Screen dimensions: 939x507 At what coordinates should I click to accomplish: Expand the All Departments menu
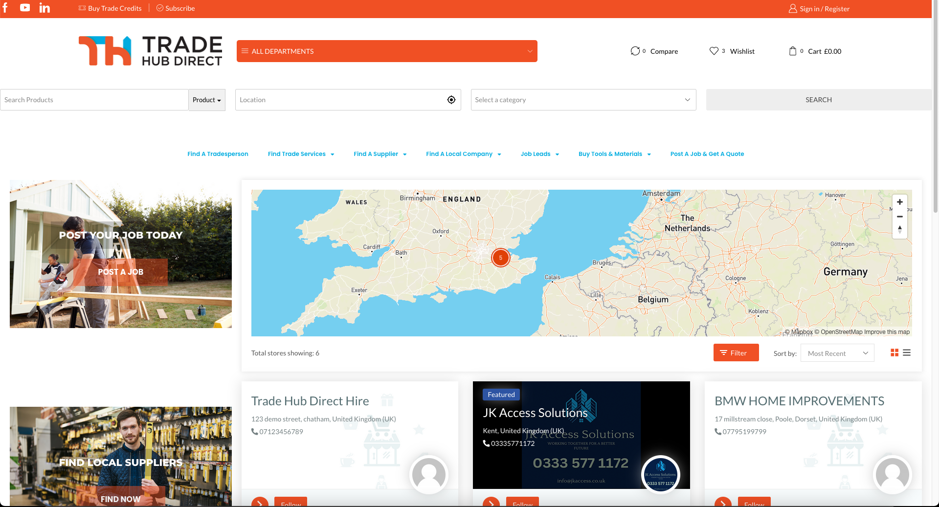(387, 51)
